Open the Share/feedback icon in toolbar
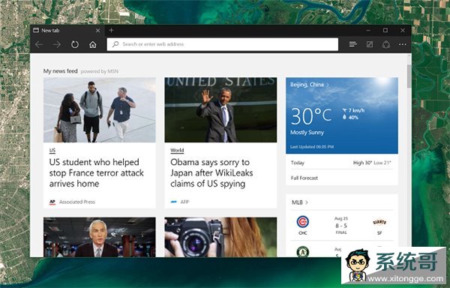 386,44
